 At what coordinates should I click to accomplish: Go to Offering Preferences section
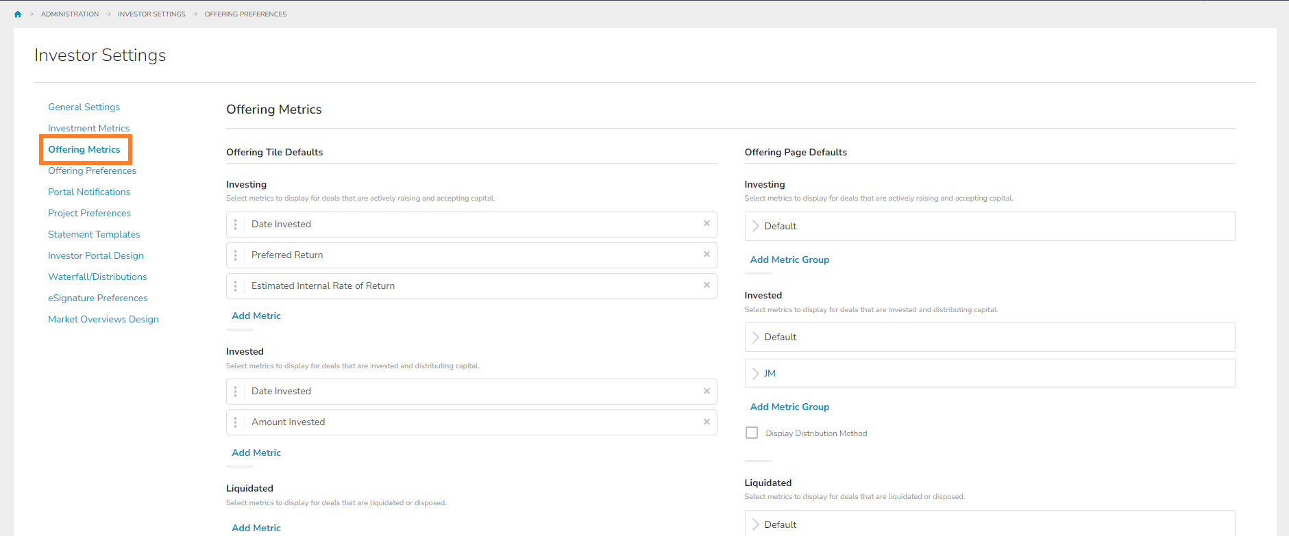coord(92,170)
